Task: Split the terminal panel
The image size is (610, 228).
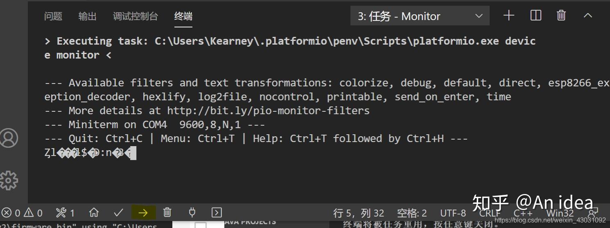Action: [x=535, y=16]
